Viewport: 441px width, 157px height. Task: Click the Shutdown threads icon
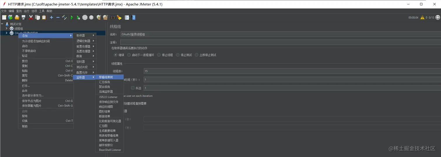(x=91, y=17)
